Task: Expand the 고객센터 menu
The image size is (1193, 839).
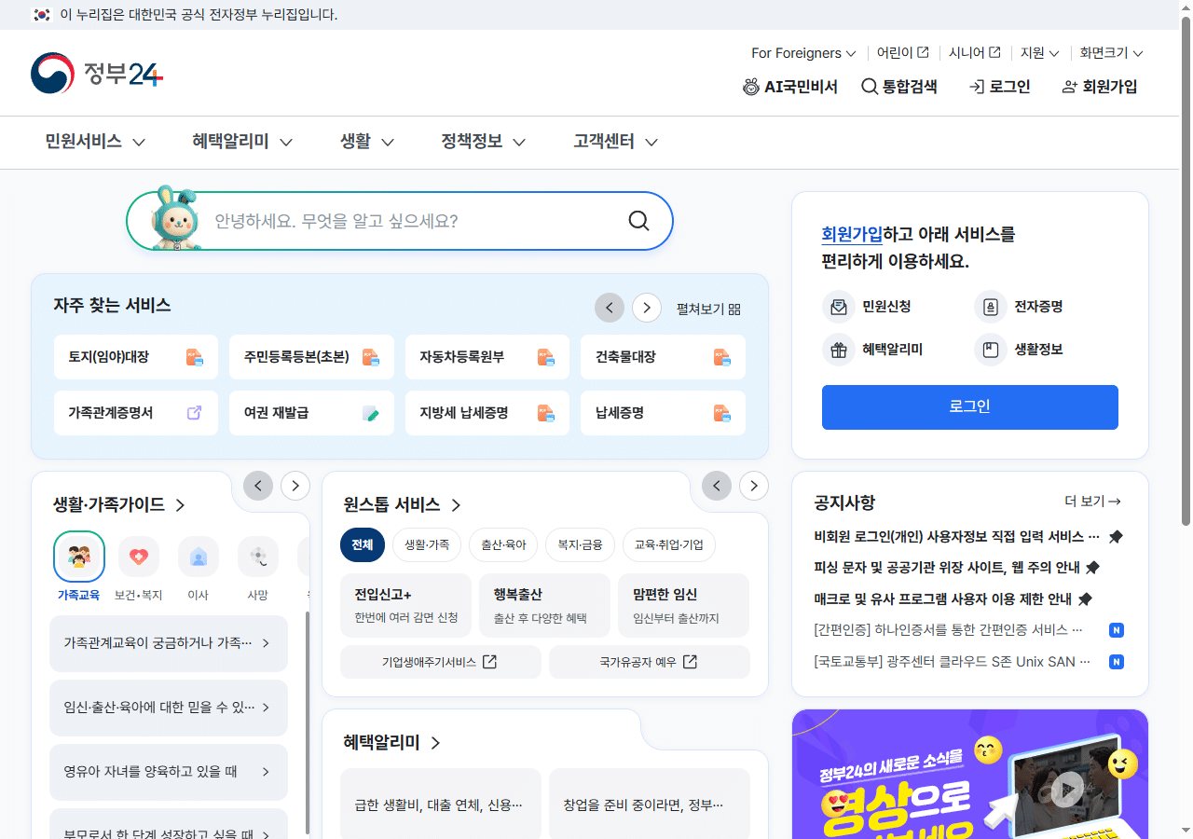Action: click(616, 142)
